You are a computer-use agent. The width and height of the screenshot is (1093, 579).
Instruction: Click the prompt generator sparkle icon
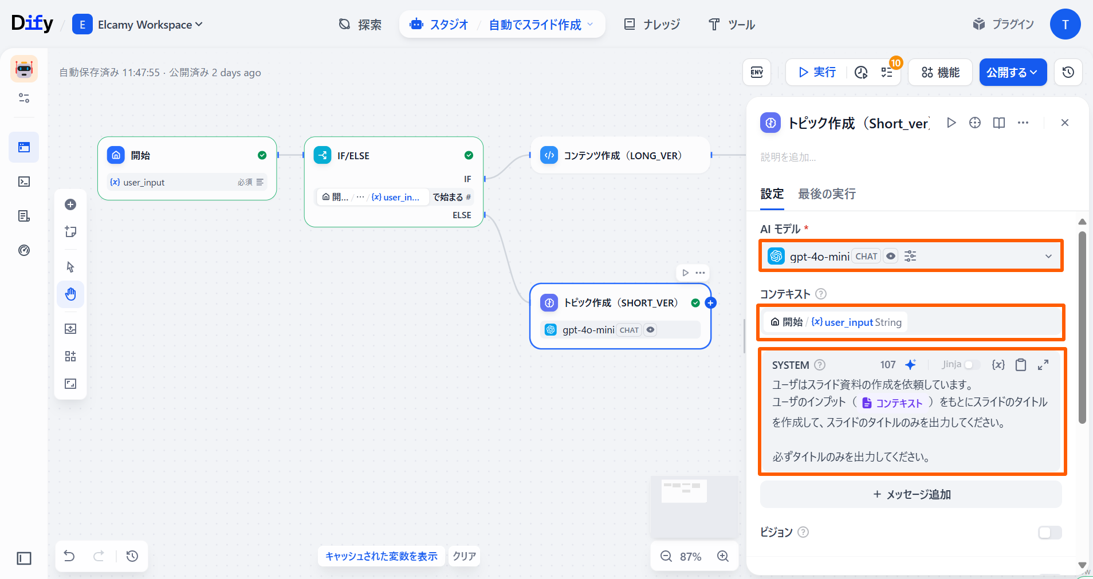pos(910,365)
